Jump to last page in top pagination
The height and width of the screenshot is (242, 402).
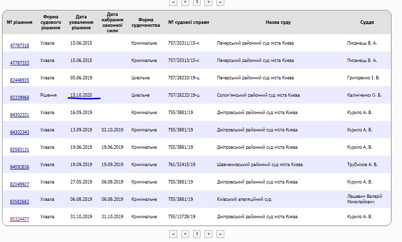pos(220,2)
